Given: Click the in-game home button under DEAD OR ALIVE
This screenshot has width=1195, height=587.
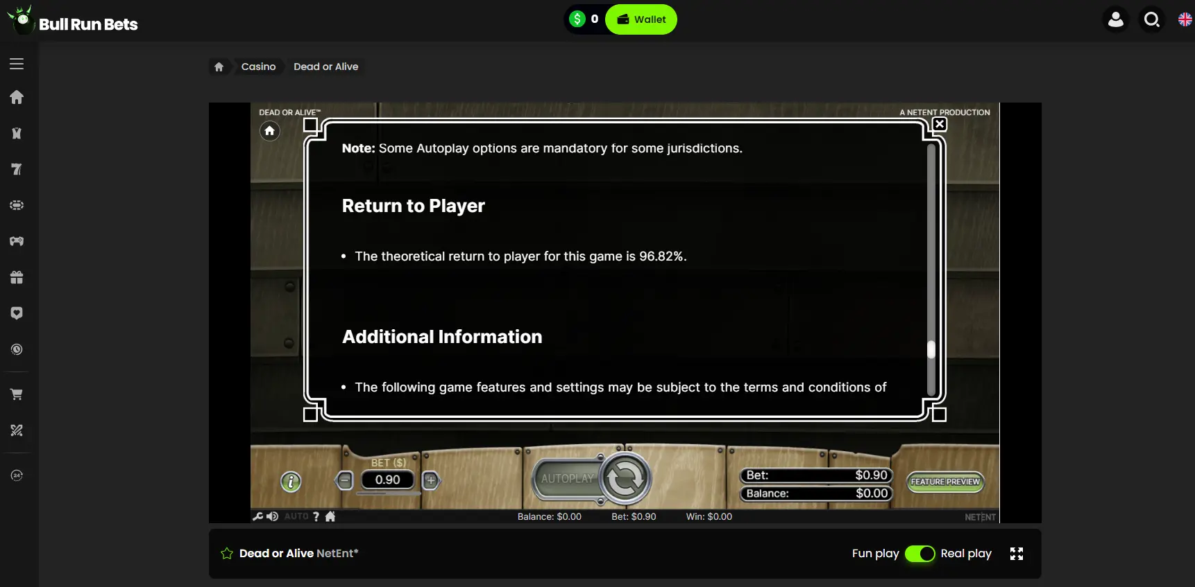Looking at the screenshot, I should [x=270, y=130].
